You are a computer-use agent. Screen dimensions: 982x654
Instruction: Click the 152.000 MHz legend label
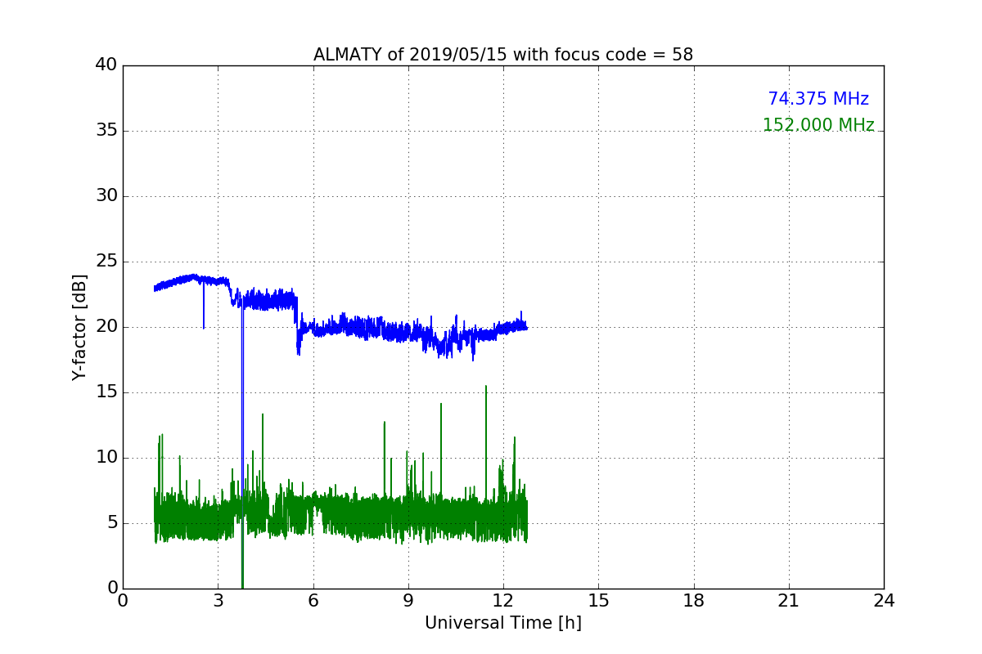click(x=818, y=125)
